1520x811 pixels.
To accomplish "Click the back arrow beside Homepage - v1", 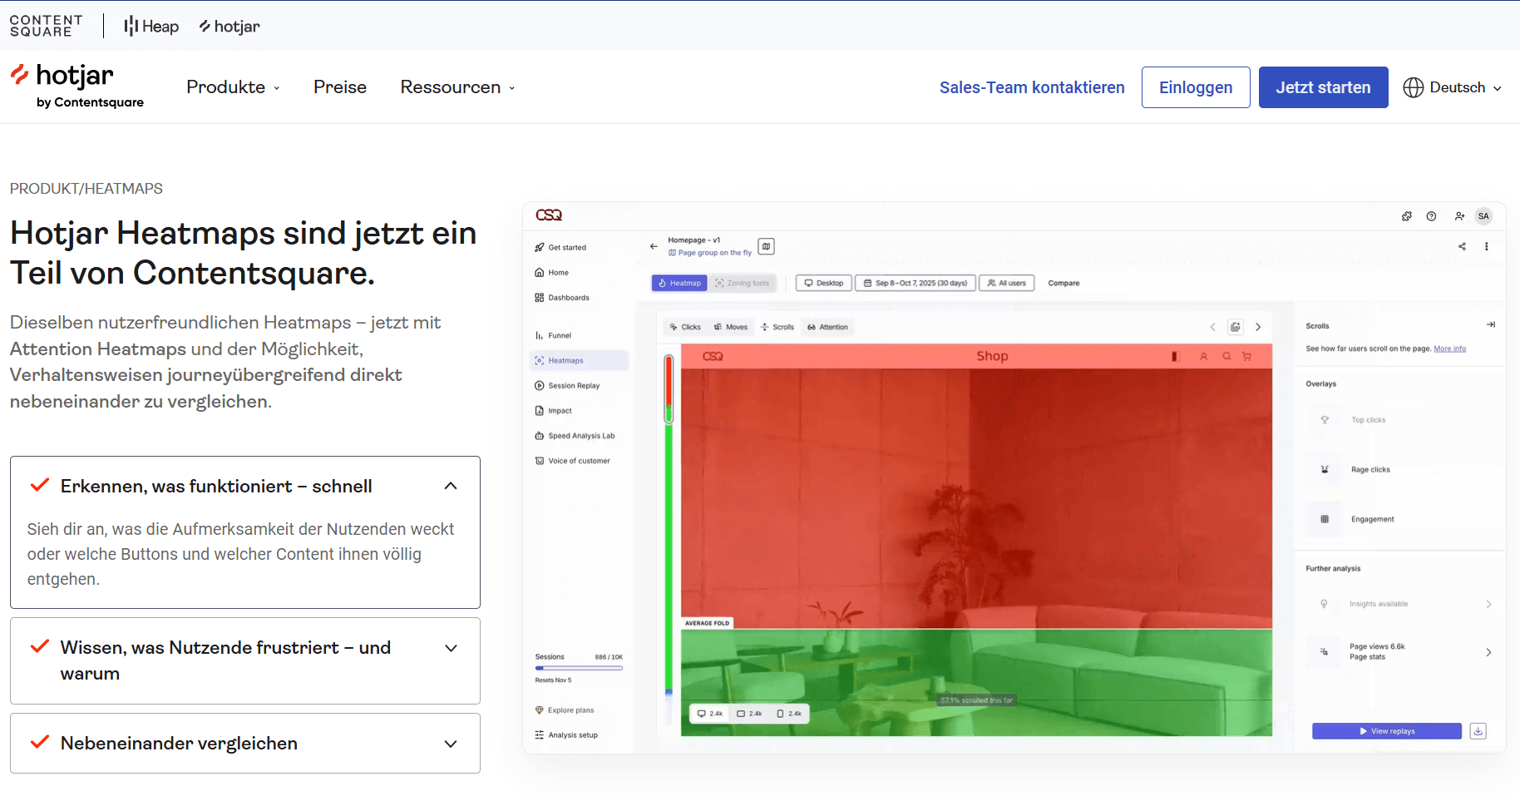I will point(654,246).
